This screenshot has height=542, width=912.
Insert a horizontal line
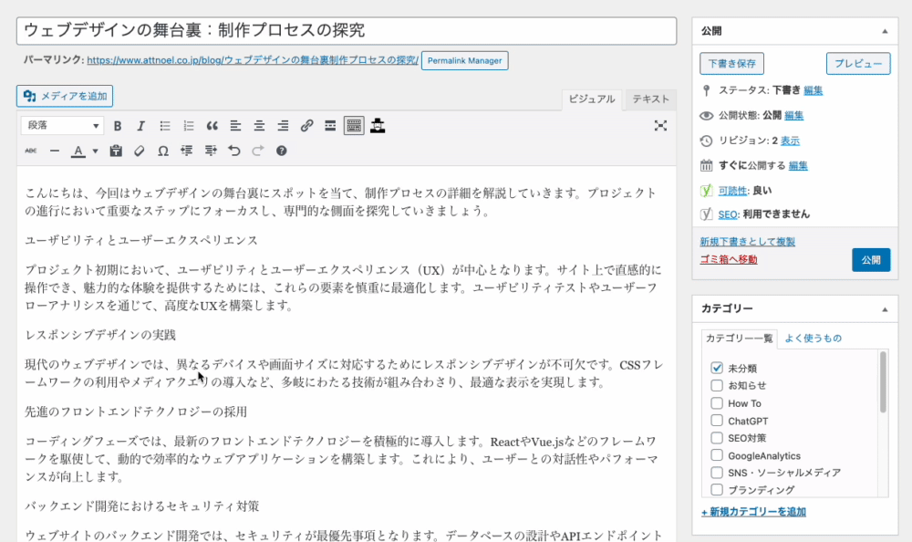tap(54, 151)
